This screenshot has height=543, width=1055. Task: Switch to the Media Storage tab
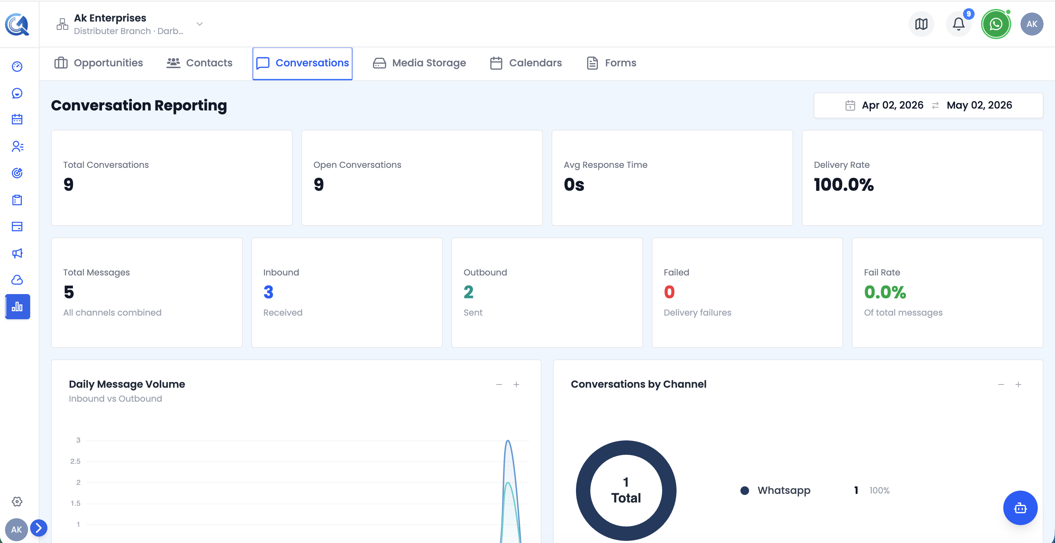pyautogui.click(x=419, y=63)
